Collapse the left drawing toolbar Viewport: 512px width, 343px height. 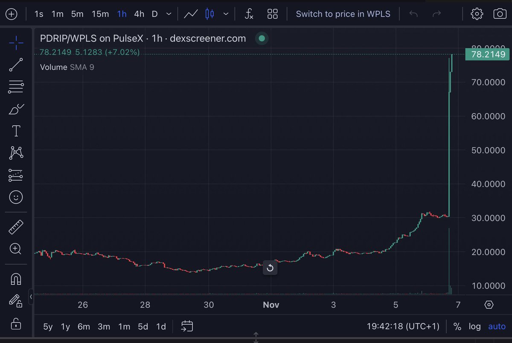[31, 297]
